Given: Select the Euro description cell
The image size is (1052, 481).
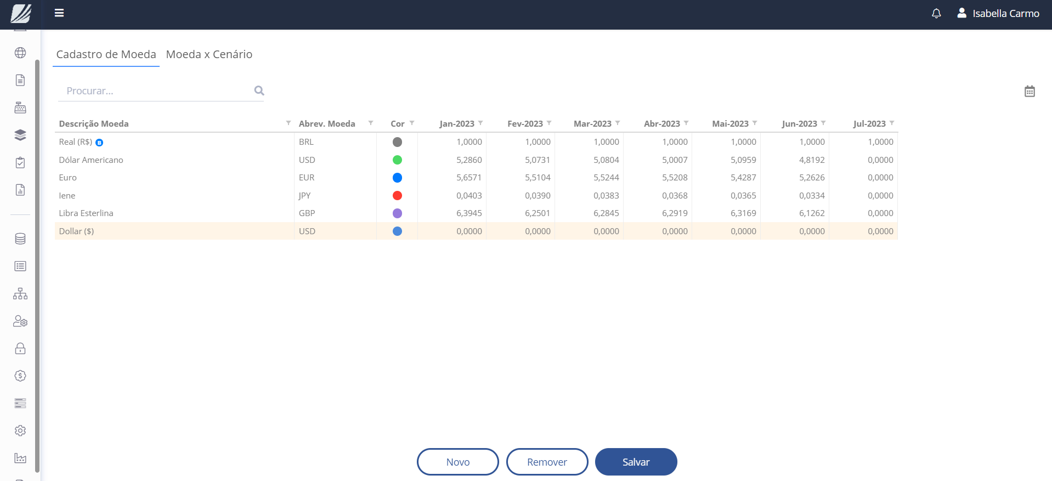Looking at the screenshot, I should pos(174,178).
